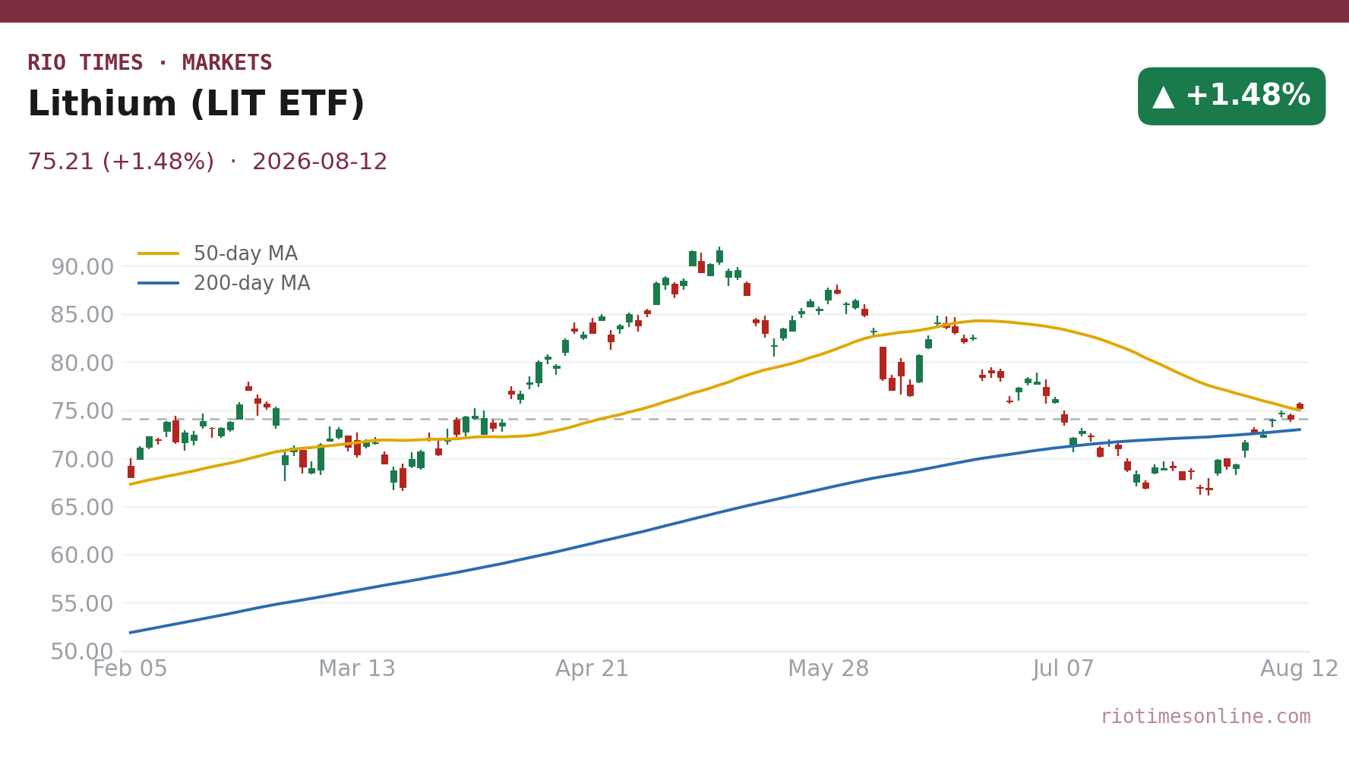Viewport: 1349px width, 758px height.
Task: Click the May 28 x-axis date label
Action: tap(828, 669)
